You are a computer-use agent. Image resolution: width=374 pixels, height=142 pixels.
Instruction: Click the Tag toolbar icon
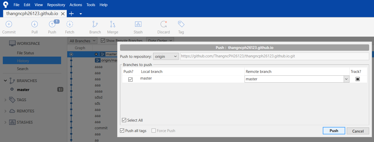[x=181, y=24]
